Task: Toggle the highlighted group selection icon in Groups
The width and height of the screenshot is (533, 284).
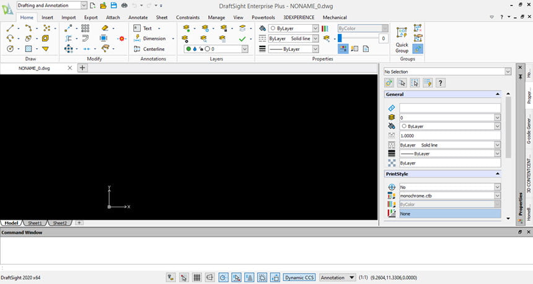Action: (418, 49)
